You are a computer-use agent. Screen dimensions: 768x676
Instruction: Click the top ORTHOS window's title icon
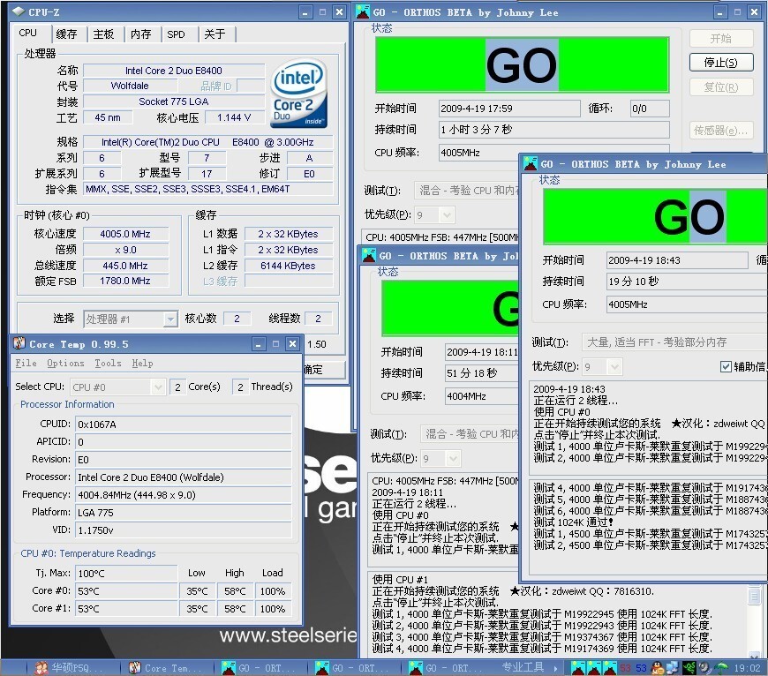(x=362, y=11)
